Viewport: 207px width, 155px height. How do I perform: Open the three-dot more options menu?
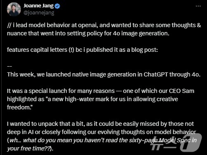198,6
